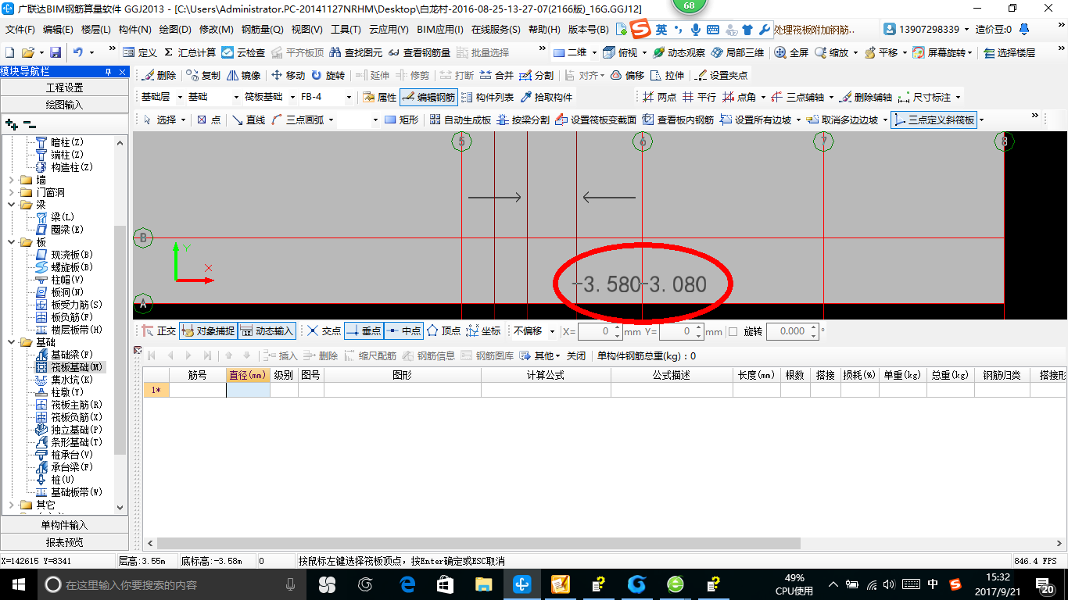Toggle 垂点 snap option
Image resolution: width=1068 pixels, height=600 pixels.
(x=364, y=331)
